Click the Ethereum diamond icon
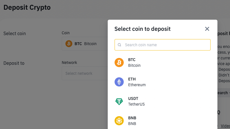 coord(119,82)
